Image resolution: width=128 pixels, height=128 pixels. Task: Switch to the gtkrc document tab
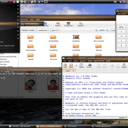[68, 71]
